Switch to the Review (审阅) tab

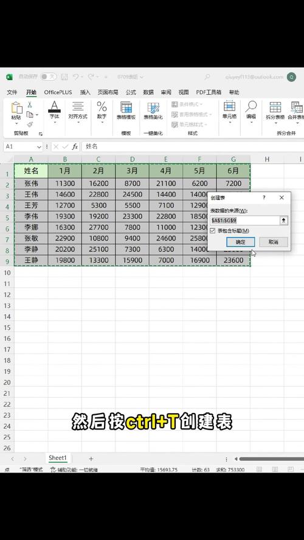tap(166, 92)
